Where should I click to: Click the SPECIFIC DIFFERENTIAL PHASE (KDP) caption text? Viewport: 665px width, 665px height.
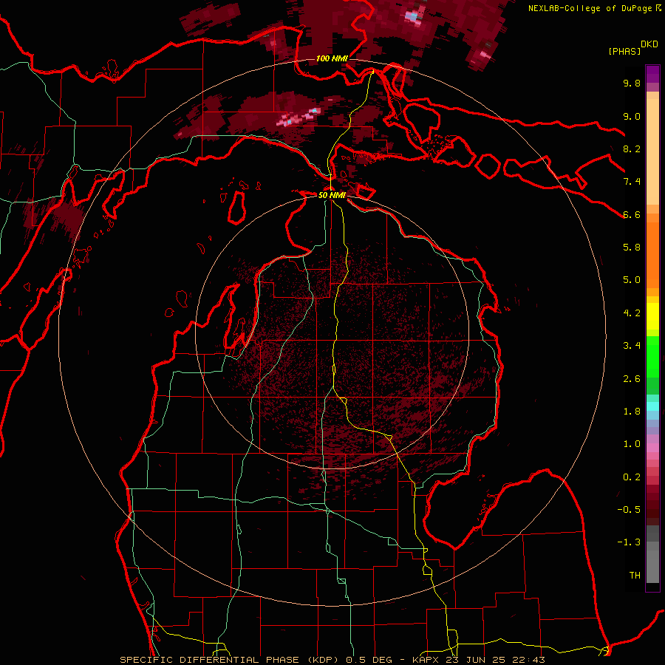click(228, 660)
